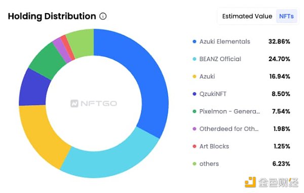Click the purple Otherdeed legend dot
This screenshot has height=193, width=304.
[x=195, y=129]
